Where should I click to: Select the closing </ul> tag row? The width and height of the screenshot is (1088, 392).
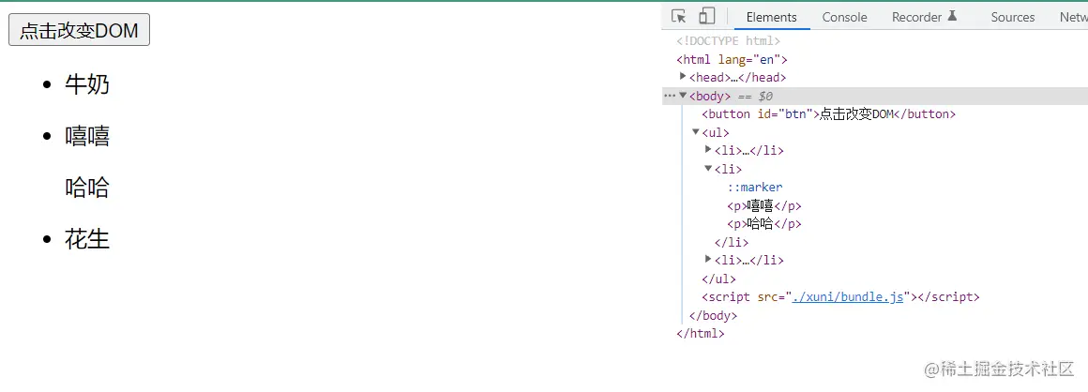click(718, 279)
